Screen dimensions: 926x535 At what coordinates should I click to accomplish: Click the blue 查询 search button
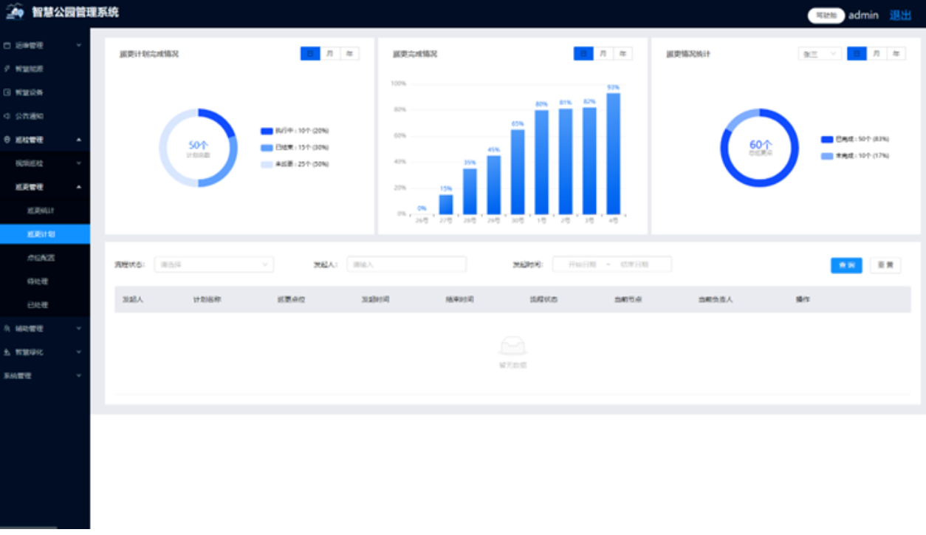(846, 265)
